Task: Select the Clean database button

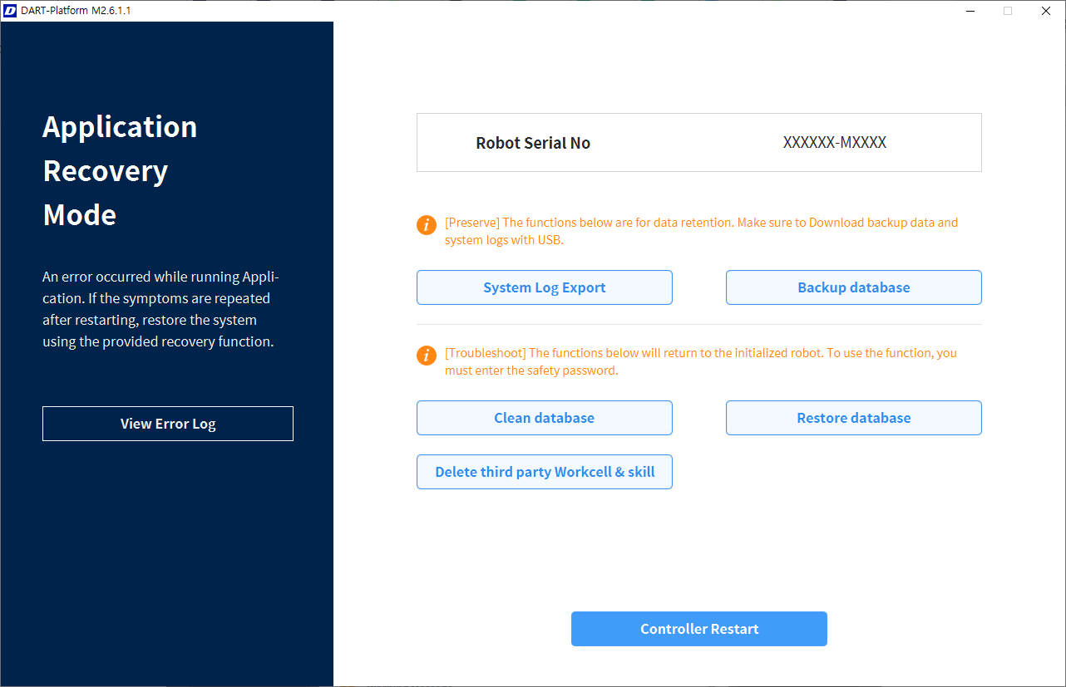Action: (x=544, y=418)
